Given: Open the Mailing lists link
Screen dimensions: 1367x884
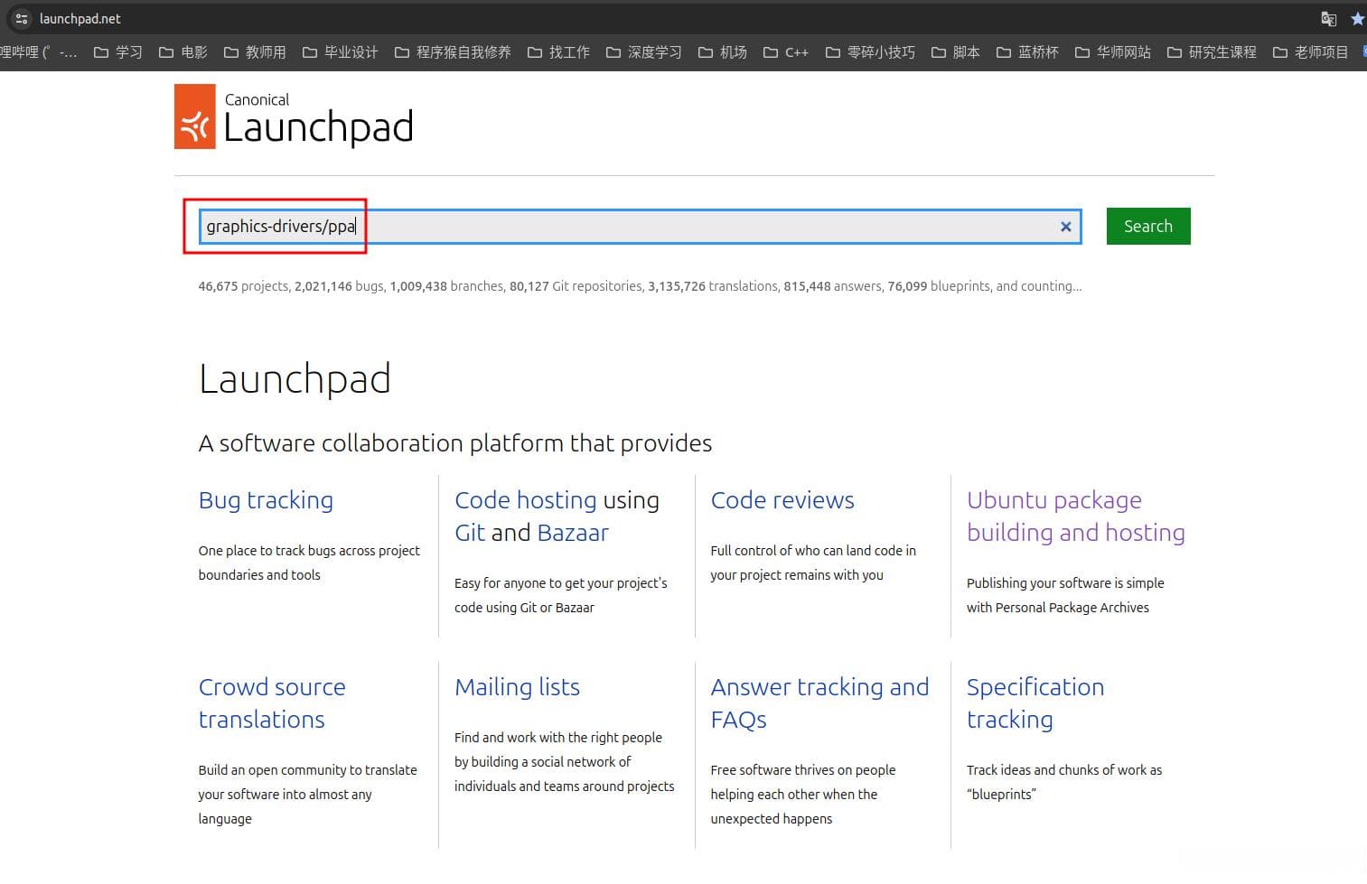Looking at the screenshot, I should point(518,687).
